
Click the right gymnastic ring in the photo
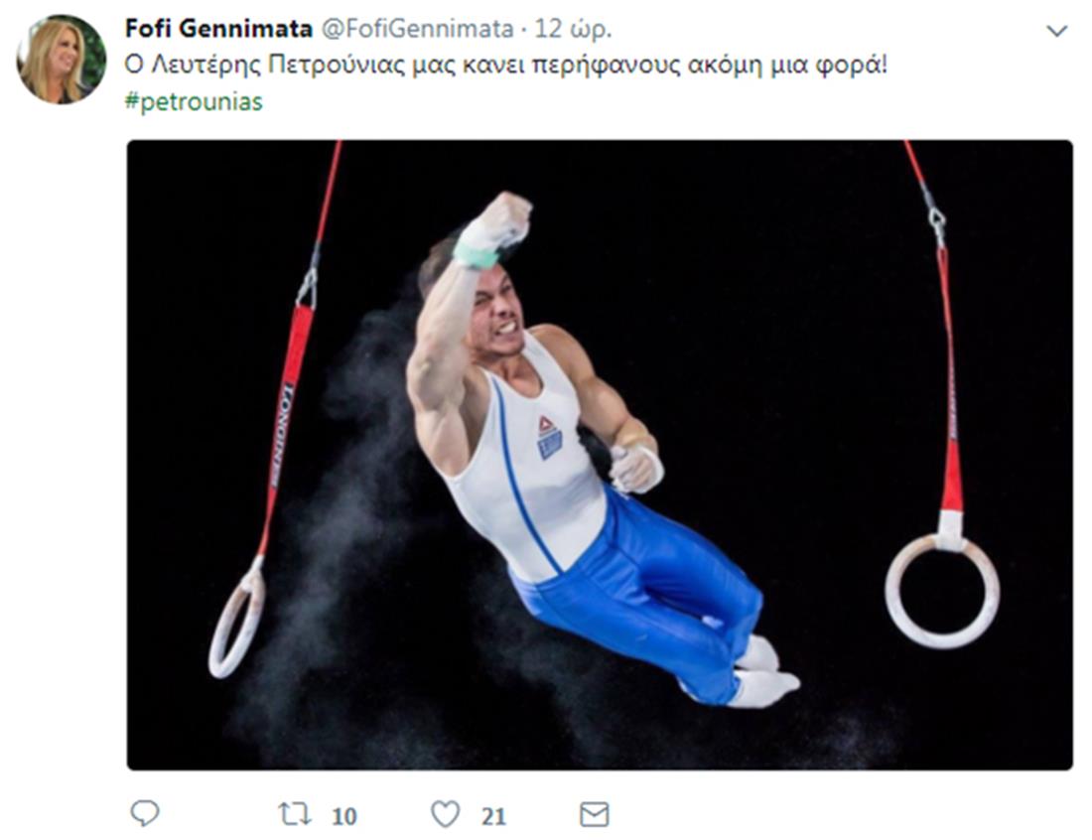[942, 590]
